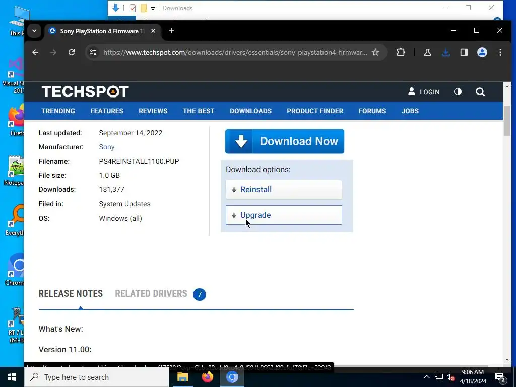Click the downloads count 181,377
The height and width of the screenshot is (387, 516).
point(111,189)
